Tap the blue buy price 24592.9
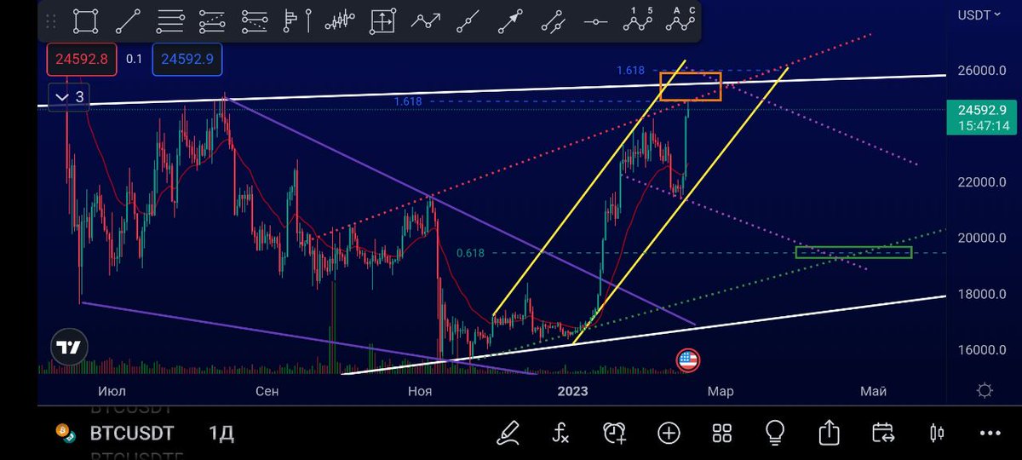This screenshot has height=460, width=1022. (x=187, y=59)
